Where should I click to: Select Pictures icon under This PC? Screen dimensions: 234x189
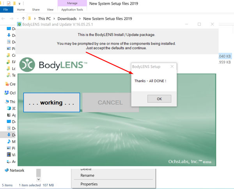click(9, 148)
